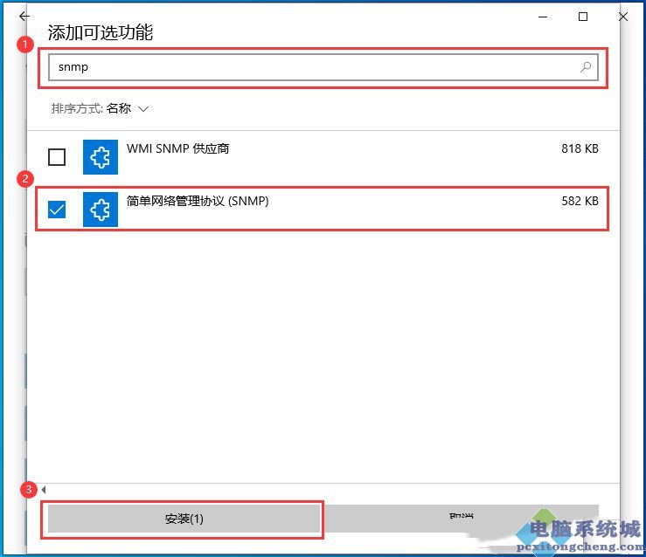Select the WMI SNMP 供应商 label
This screenshot has height=557, width=646.
pyautogui.click(x=177, y=148)
